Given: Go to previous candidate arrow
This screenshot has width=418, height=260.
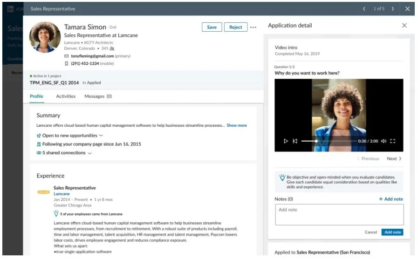Looking at the screenshot, I should pos(364,8).
